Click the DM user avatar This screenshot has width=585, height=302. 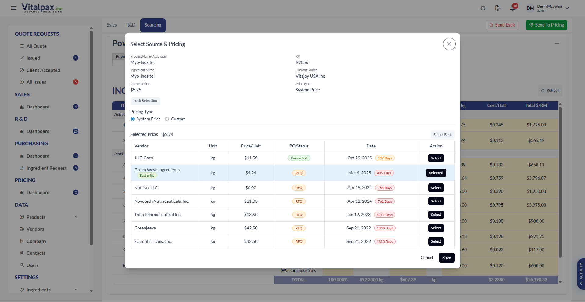tap(530, 8)
